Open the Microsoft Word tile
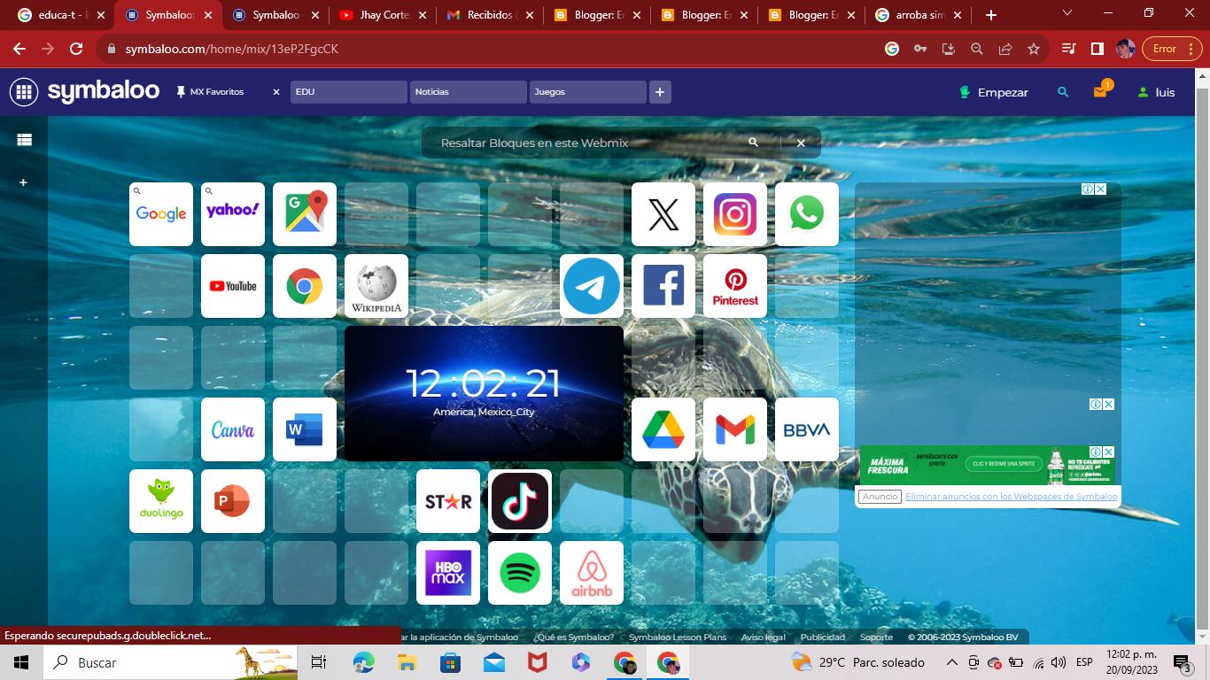The image size is (1210, 680). pos(305,429)
